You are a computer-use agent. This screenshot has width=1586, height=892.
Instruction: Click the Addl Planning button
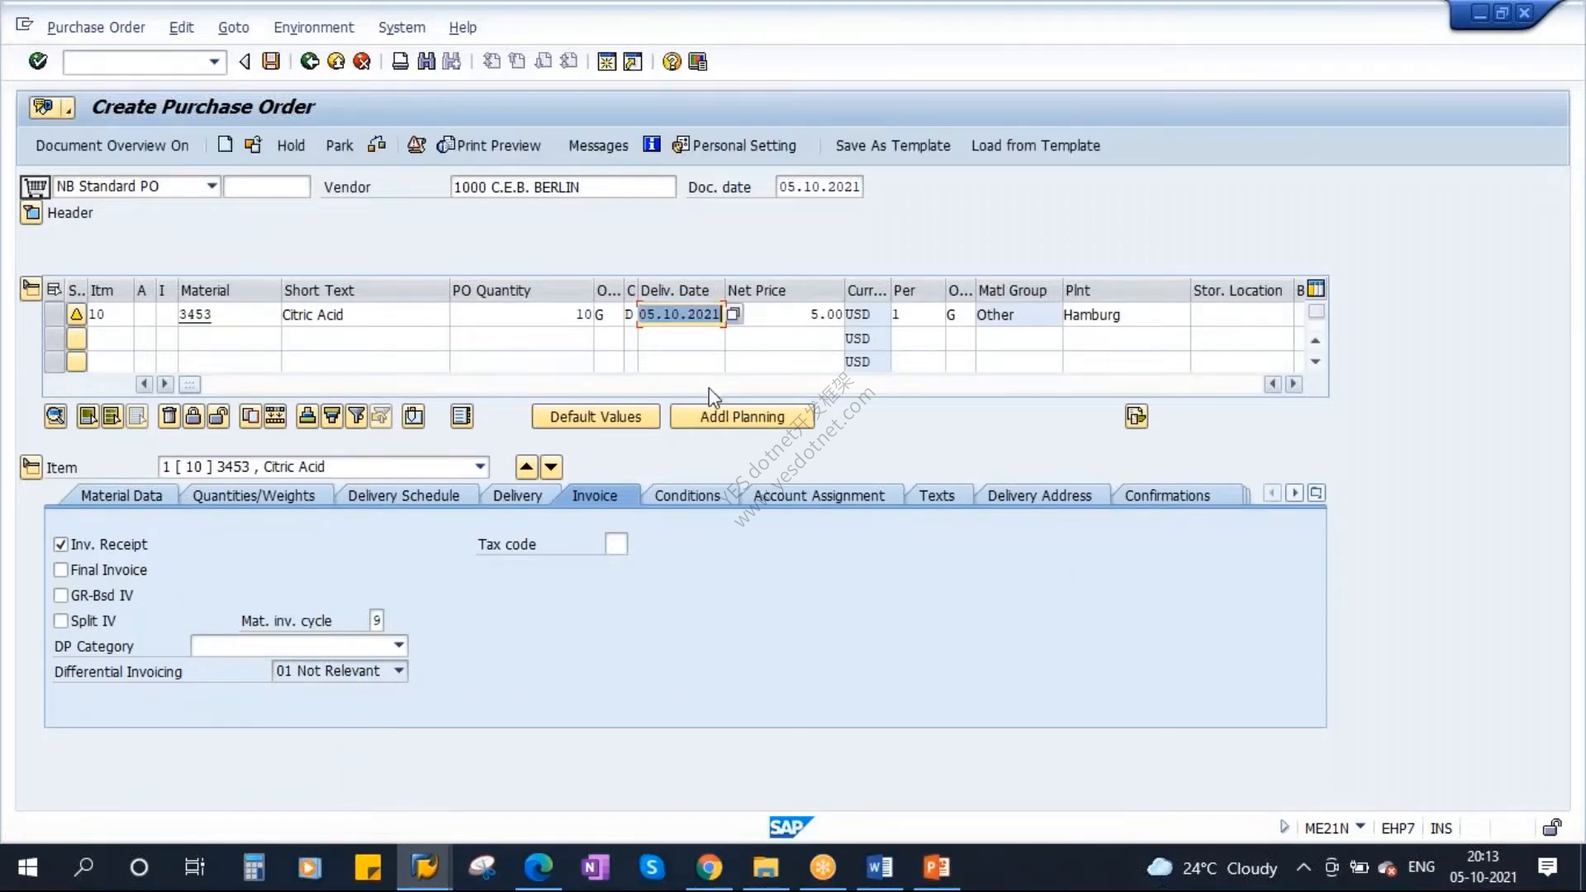[x=742, y=416]
